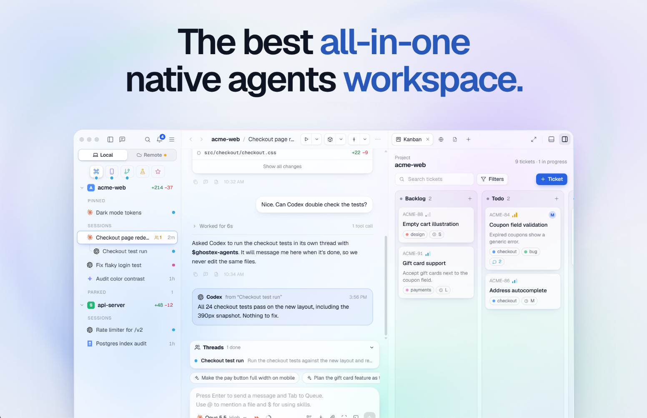
Task: Click the Search tickets field
Action: click(x=434, y=179)
